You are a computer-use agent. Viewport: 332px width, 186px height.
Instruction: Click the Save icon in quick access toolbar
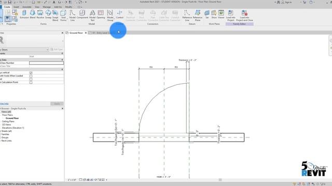(x=10, y=2)
